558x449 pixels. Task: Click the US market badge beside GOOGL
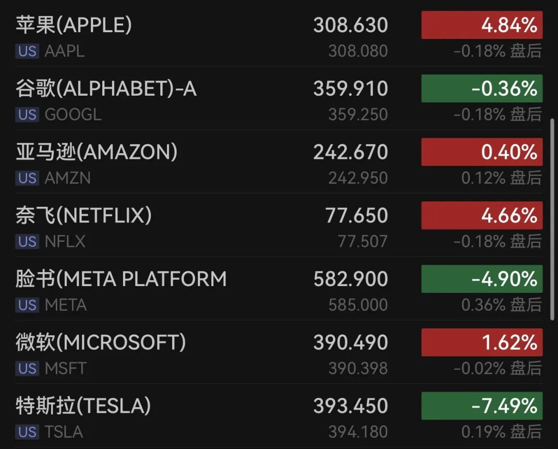(x=27, y=115)
